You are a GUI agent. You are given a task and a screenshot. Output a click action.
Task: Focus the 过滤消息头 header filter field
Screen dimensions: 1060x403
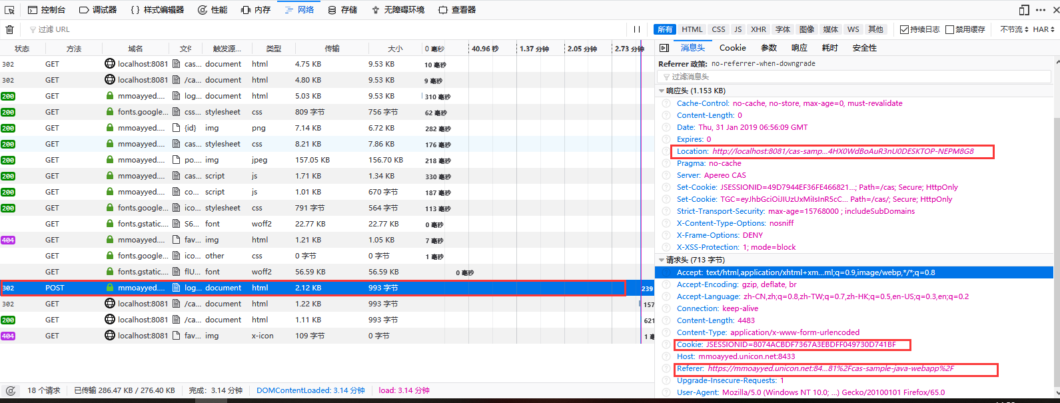[855, 77]
